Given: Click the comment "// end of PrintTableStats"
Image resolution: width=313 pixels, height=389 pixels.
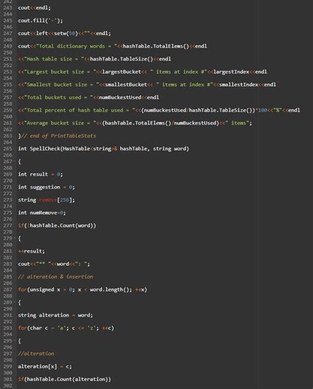Looking at the screenshot, I should (58, 136).
